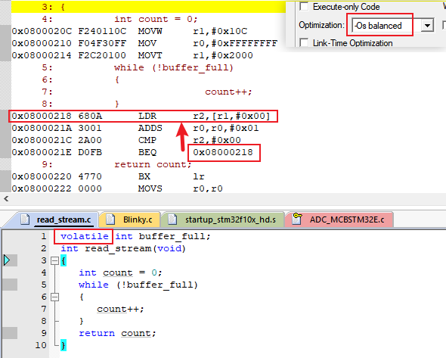
Task: Open the Optimization dropdown arrow
Action: click(x=427, y=26)
